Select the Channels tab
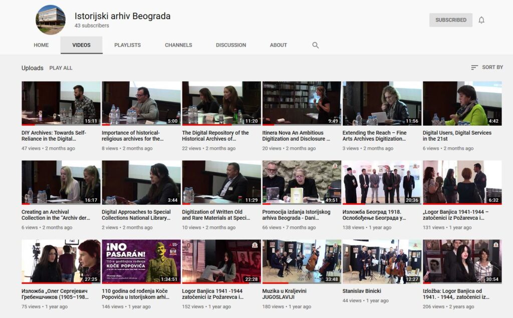Screen dimensions: 513x318 [178, 45]
